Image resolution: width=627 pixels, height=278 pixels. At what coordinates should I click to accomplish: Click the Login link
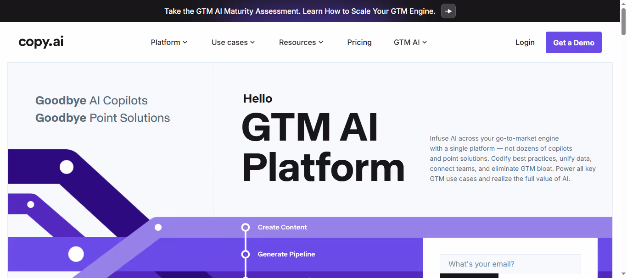pyautogui.click(x=525, y=42)
